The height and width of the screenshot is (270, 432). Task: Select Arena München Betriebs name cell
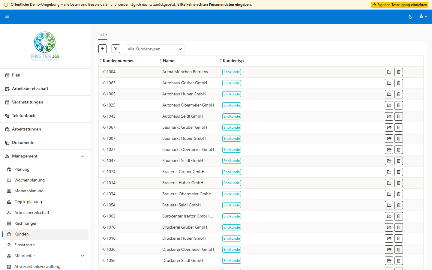pos(187,72)
